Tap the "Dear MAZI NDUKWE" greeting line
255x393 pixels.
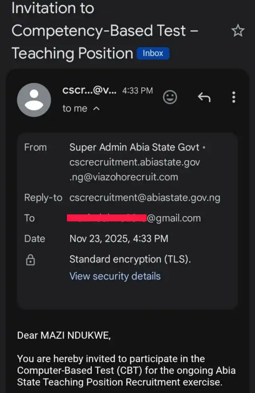[x=64, y=335]
